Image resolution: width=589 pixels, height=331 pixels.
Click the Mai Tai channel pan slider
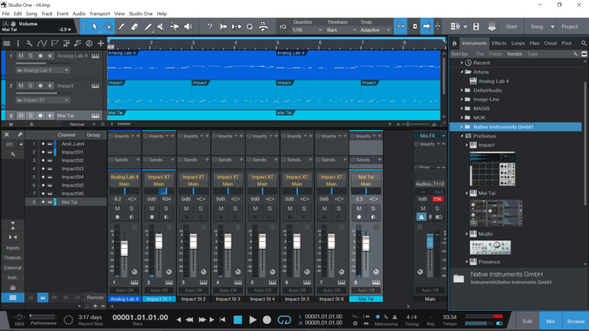(x=366, y=191)
